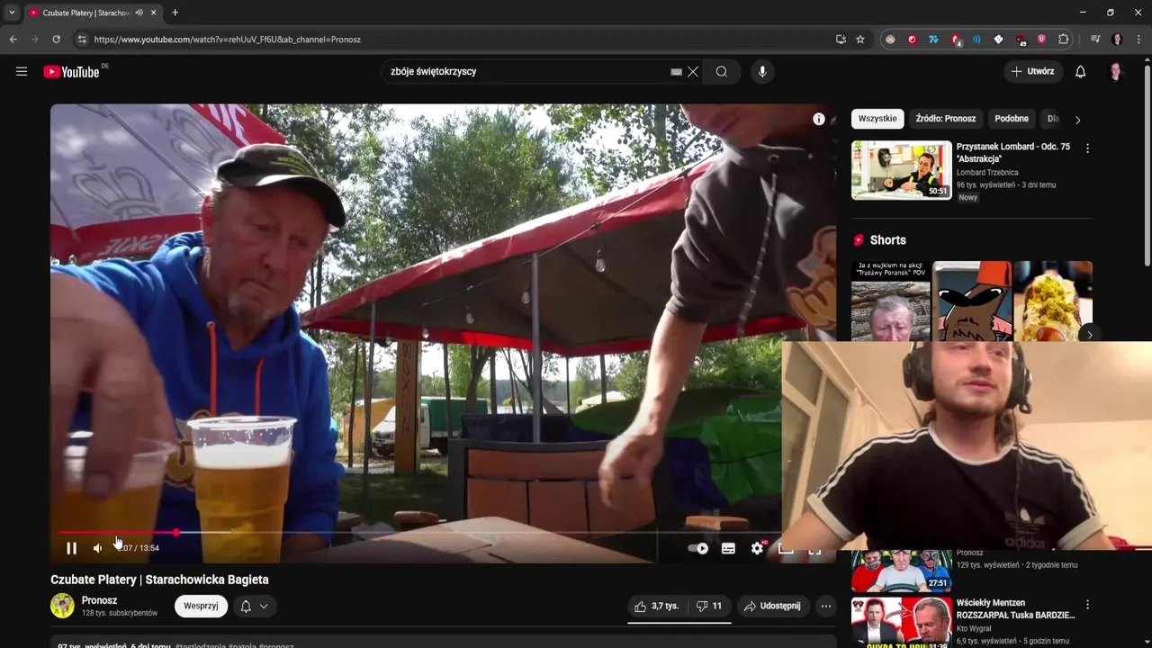Mute the video volume
The image size is (1152, 648).
pos(98,548)
